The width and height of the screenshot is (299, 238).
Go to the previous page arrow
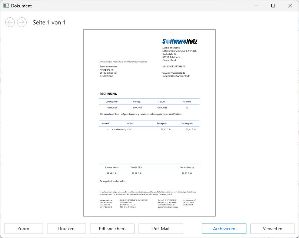(10, 22)
